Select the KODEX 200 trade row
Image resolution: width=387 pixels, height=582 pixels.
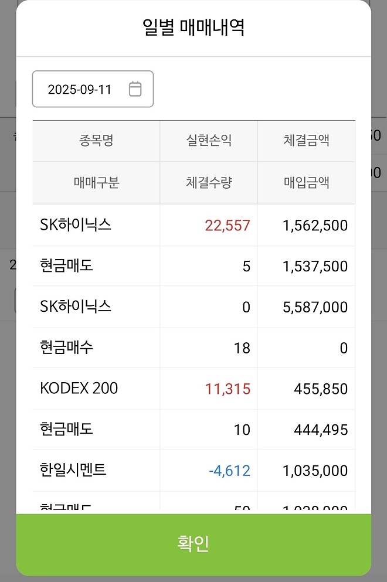78,388
